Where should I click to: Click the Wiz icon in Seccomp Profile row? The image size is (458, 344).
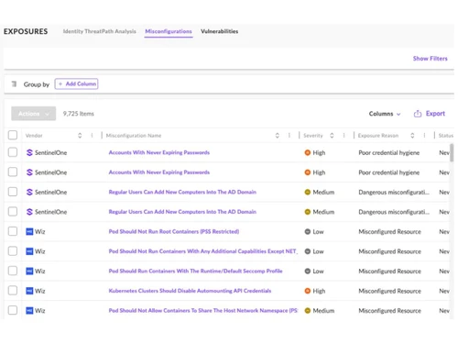[x=29, y=271]
